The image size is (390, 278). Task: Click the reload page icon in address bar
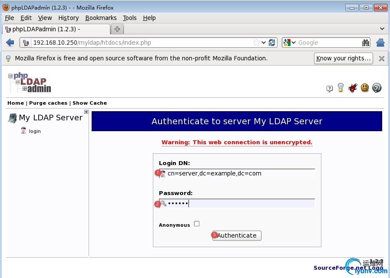pos(272,43)
